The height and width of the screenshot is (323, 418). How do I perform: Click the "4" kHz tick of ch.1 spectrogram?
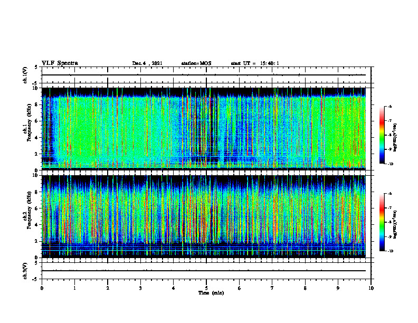(x=36, y=138)
